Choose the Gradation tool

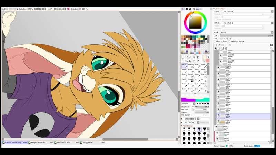(x=191, y=80)
